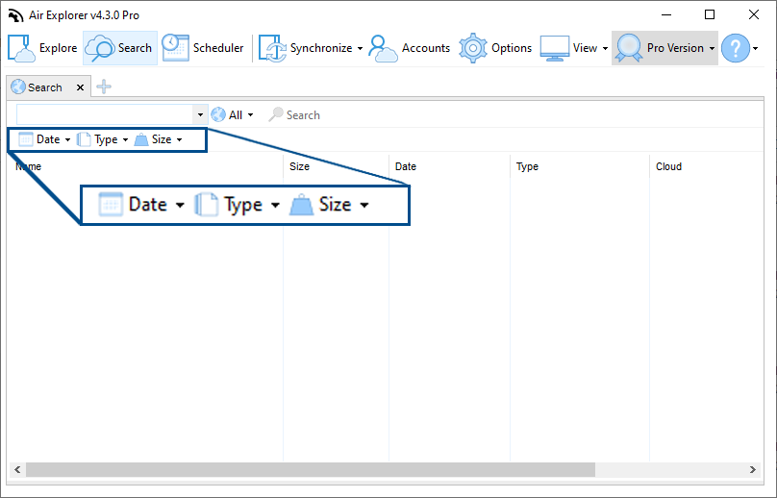The height and width of the screenshot is (498, 777).
Task: Expand the Help dropdown arrow
Action: click(x=755, y=49)
